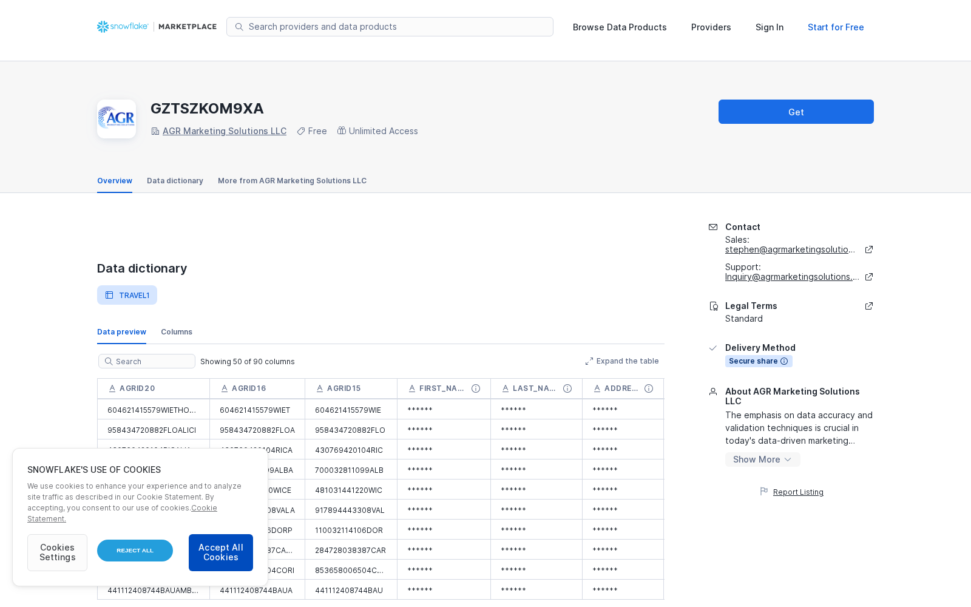The height and width of the screenshot is (607, 971).
Task: Click cell 441112408744BAUA
Action: [256, 591]
